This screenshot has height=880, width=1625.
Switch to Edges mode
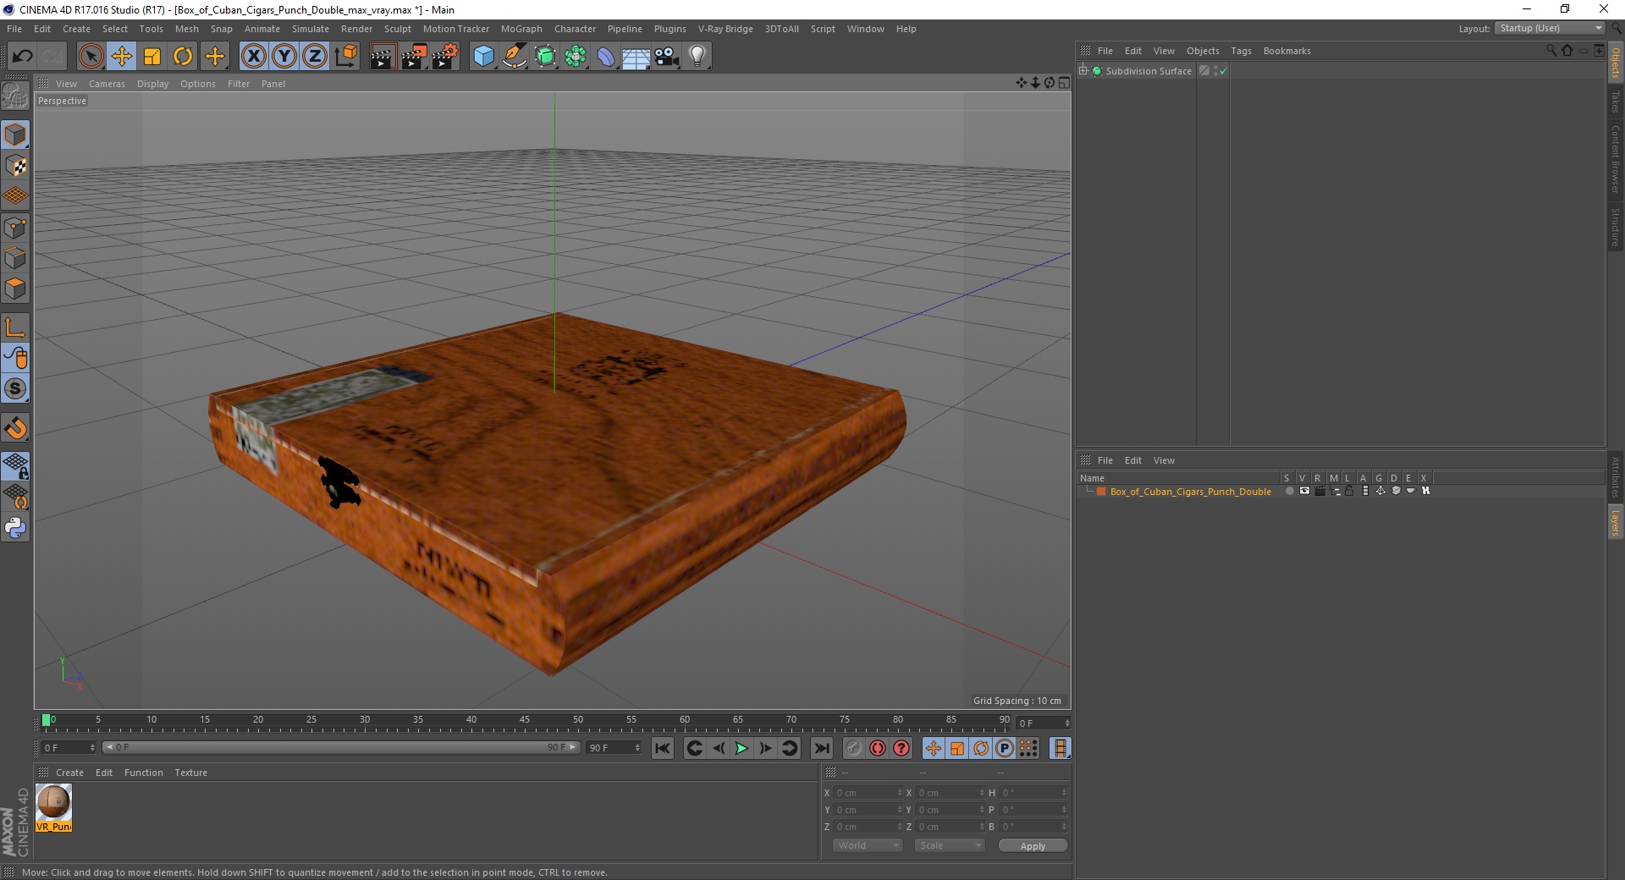[x=15, y=258]
